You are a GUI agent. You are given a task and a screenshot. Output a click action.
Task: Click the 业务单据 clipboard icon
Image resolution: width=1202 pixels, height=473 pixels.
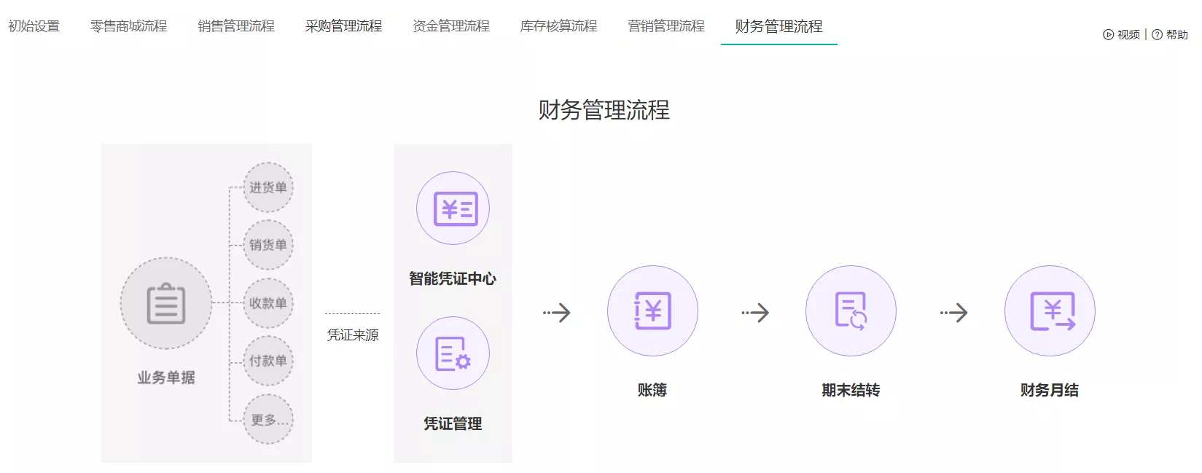[x=166, y=303]
